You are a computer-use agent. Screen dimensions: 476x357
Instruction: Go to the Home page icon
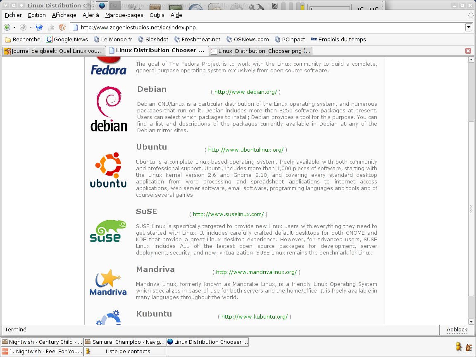(x=62, y=27)
